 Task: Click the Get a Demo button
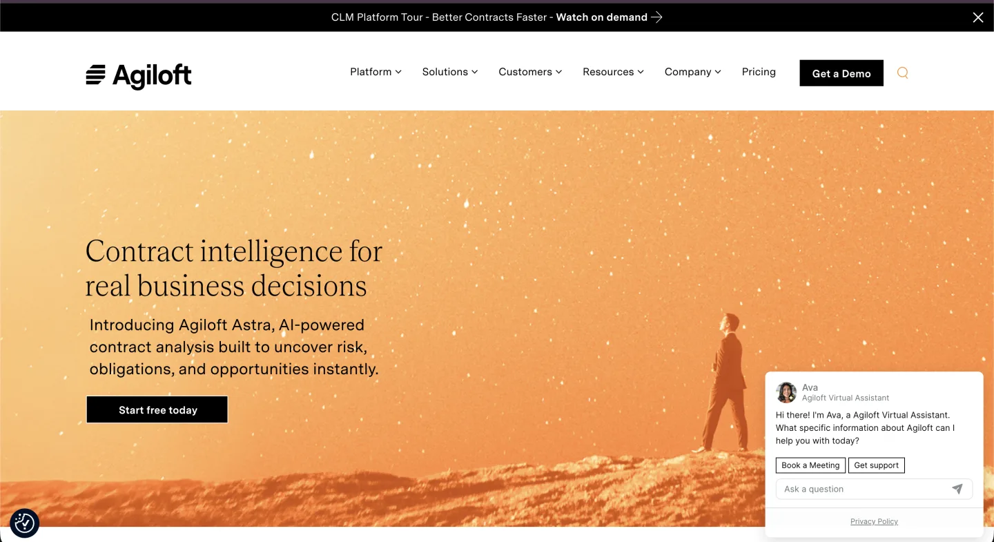pyautogui.click(x=841, y=73)
